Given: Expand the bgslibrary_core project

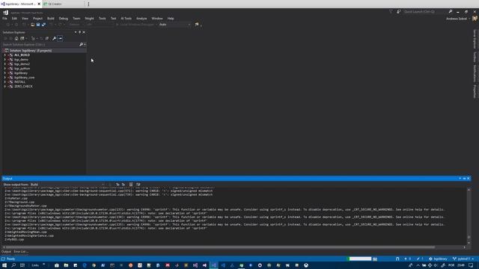Looking at the screenshot, I should coord(5,78).
